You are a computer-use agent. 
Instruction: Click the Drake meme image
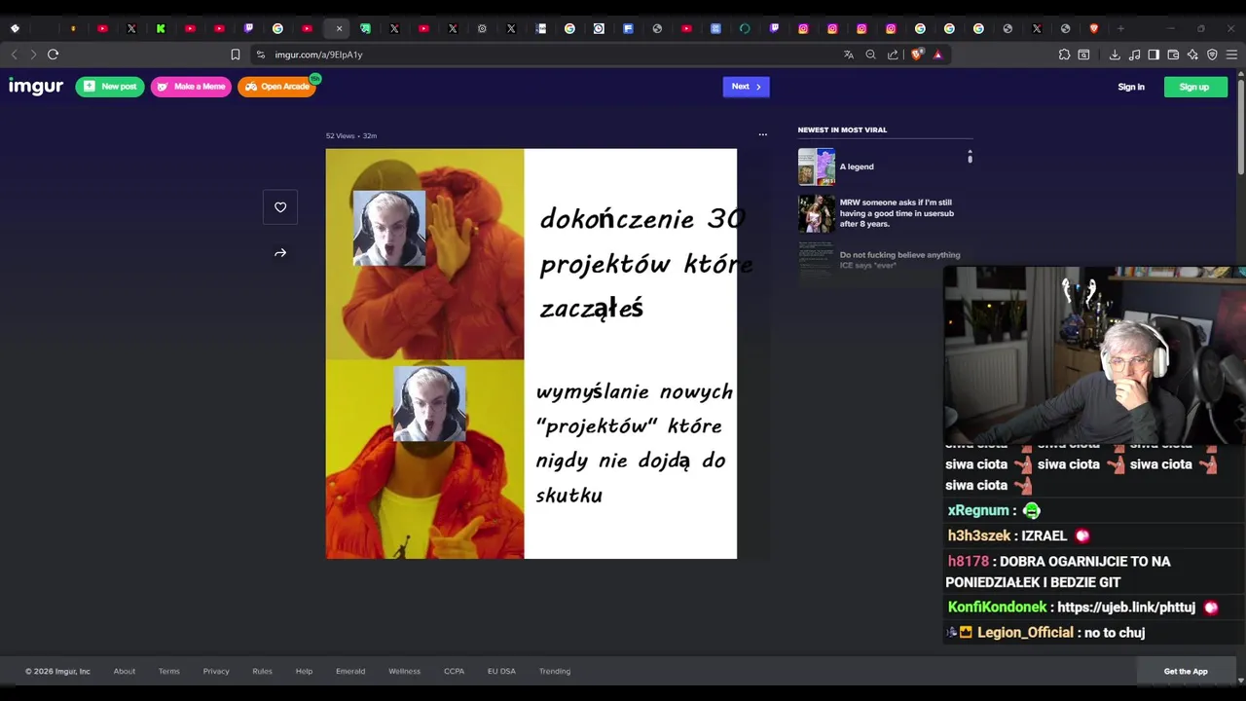[531, 353]
